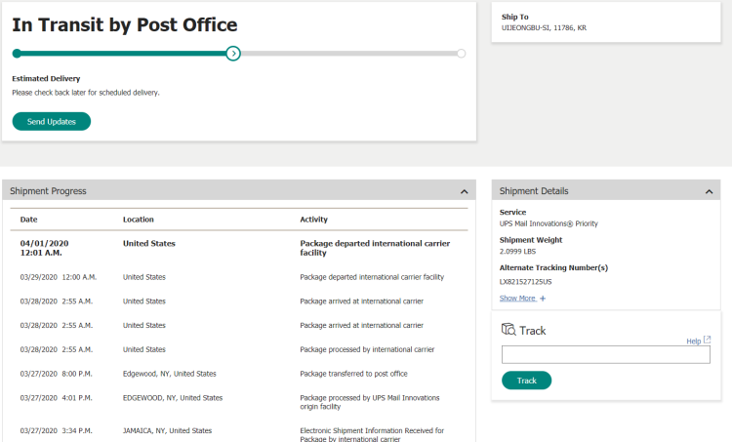Click bold 'Package departed international carrier facility' activity
732x442 pixels.
click(375, 248)
